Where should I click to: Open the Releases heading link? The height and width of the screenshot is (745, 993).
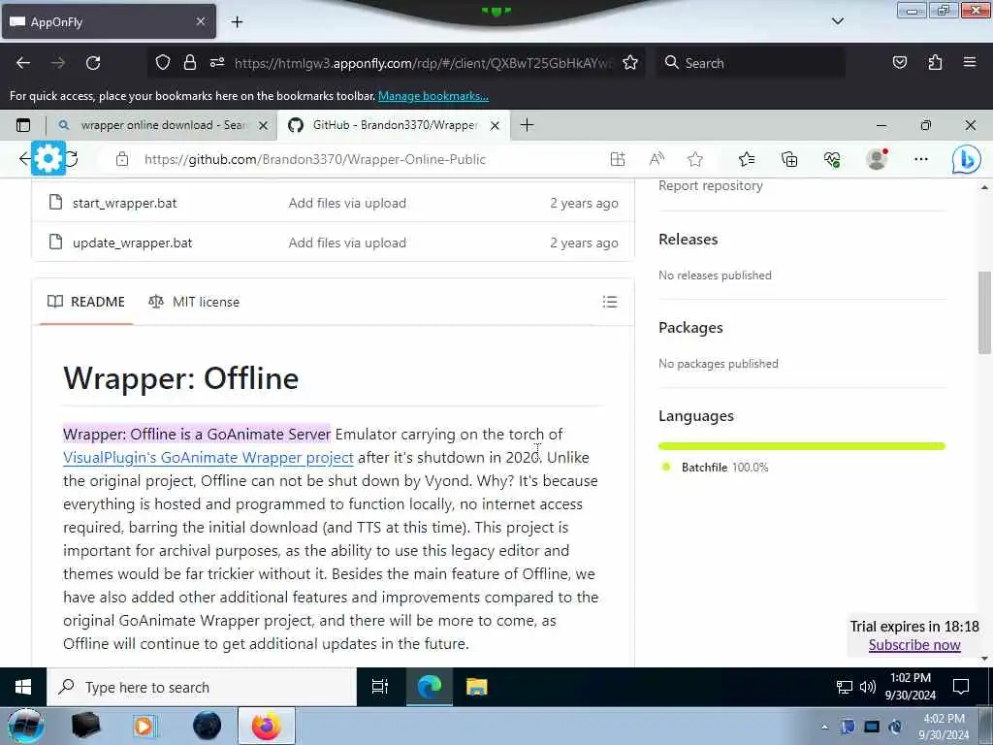point(688,240)
